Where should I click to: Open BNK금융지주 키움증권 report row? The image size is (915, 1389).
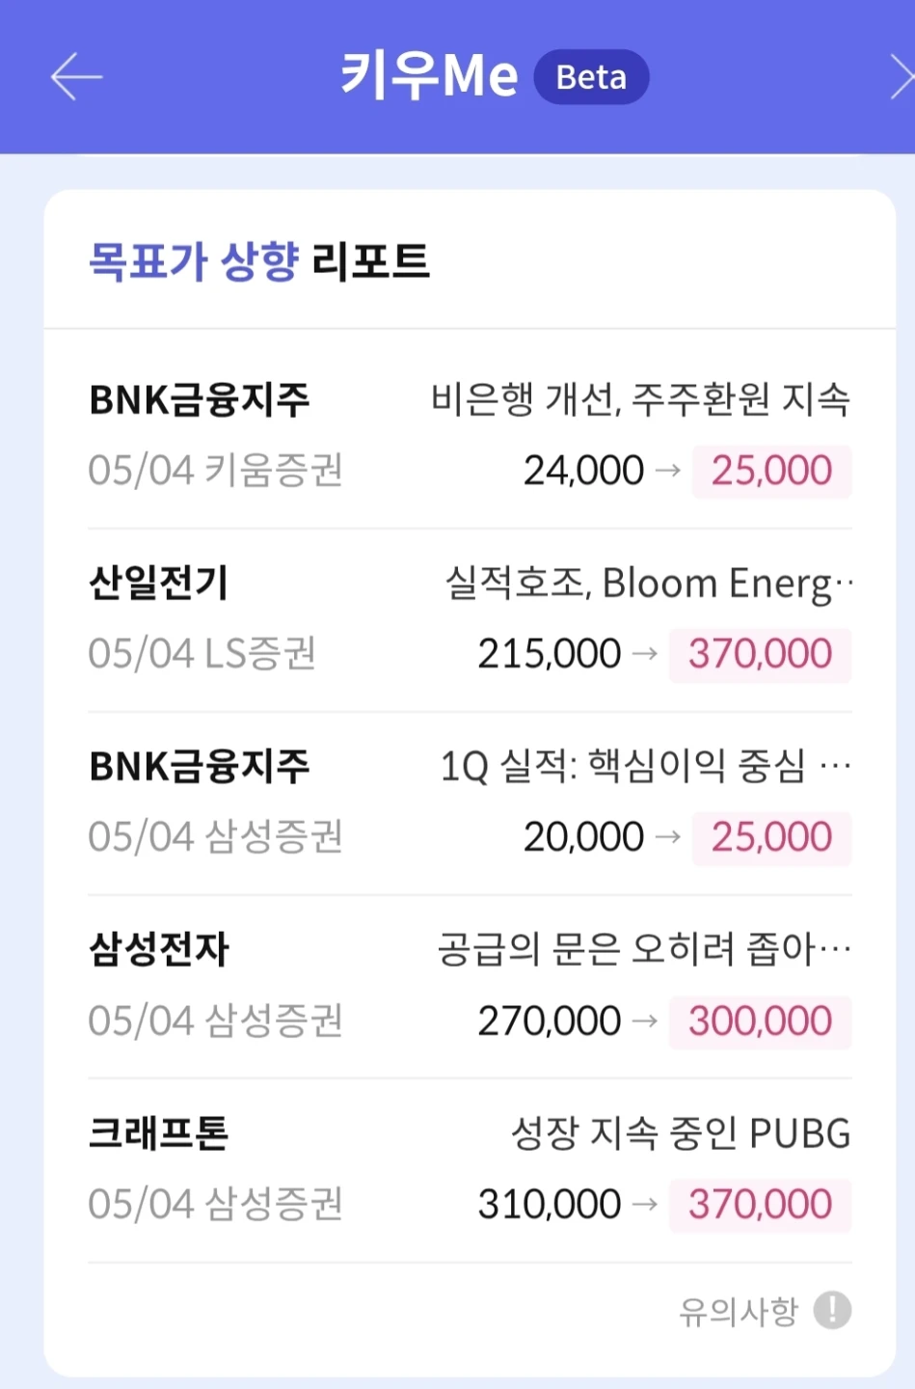point(470,436)
